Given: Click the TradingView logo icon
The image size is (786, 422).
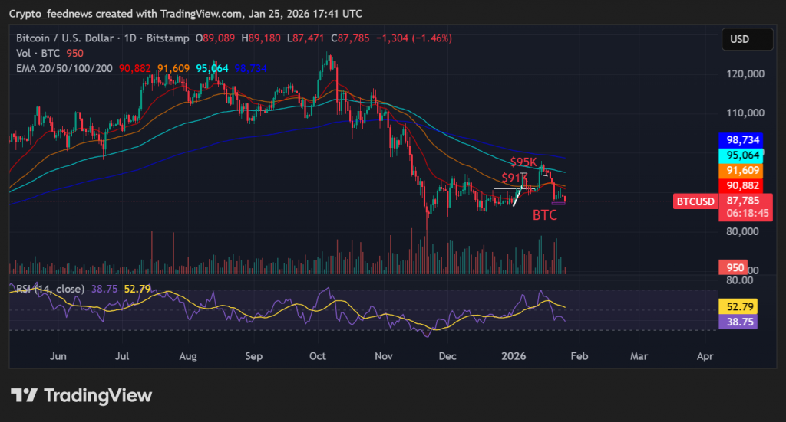Looking at the screenshot, I should click(x=25, y=395).
